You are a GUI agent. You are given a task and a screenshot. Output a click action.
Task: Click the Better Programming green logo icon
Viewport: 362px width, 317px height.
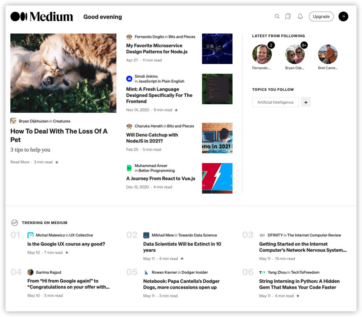click(x=129, y=168)
